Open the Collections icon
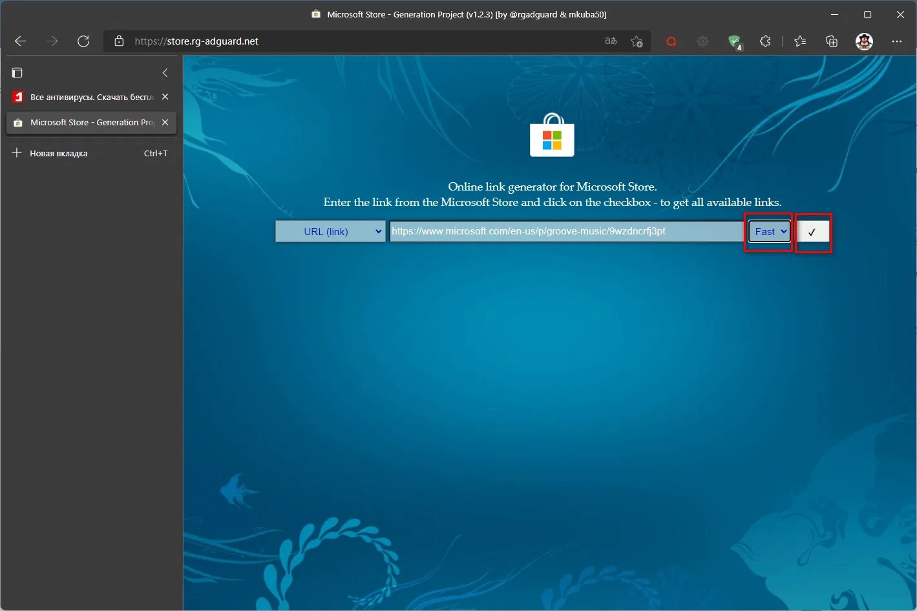The image size is (917, 611). click(832, 41)
